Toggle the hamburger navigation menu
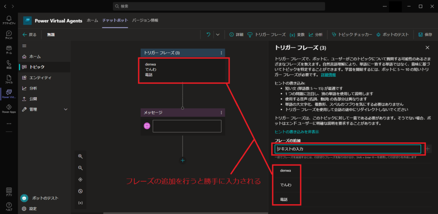The width and height of the screenshot is (438, 214). 24,46
